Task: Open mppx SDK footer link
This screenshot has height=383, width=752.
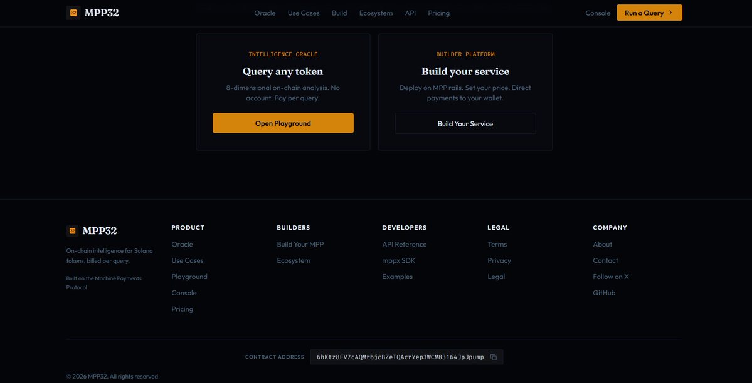Action: coord(398,260)
